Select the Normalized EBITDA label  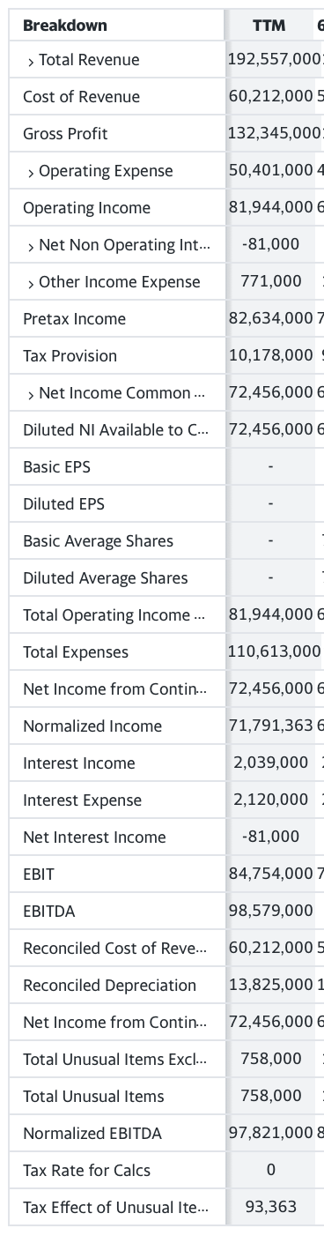(92, 1134)
